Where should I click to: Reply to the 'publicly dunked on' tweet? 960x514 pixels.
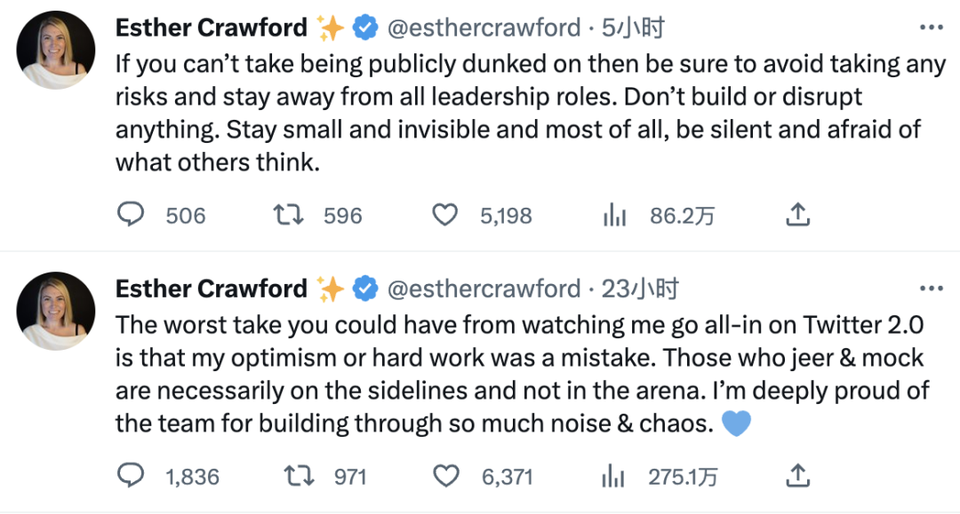pos(131,215)
